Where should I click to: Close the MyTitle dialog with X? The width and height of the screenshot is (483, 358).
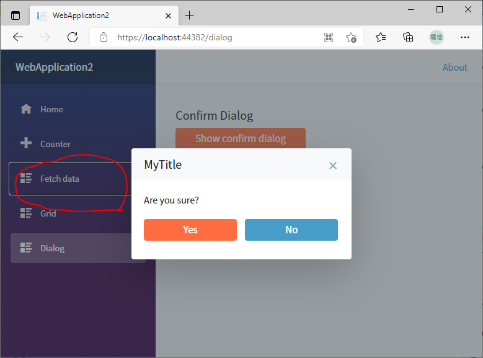[333, 166]
